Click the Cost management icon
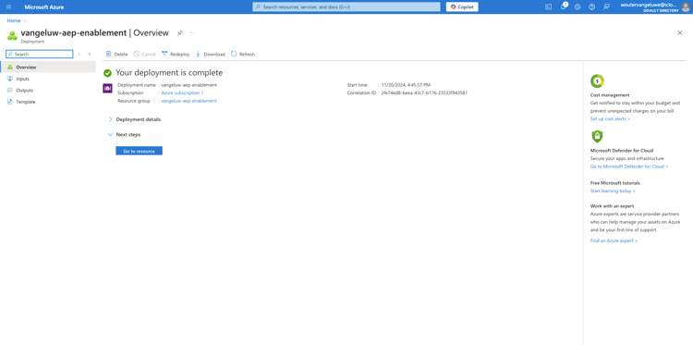The width and height of the screenshot is (693, 345). (597, 81)
